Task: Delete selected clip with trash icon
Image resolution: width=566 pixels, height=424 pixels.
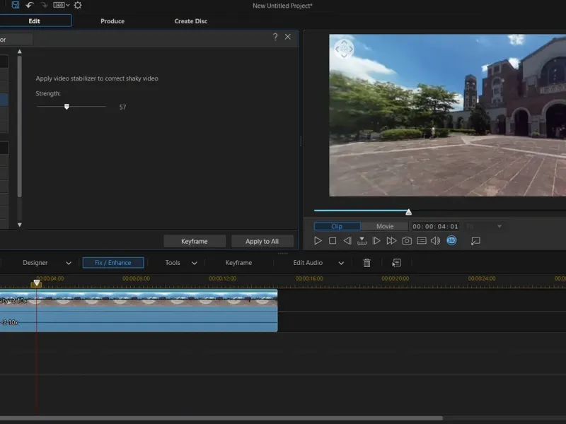Action: [366, 263]
